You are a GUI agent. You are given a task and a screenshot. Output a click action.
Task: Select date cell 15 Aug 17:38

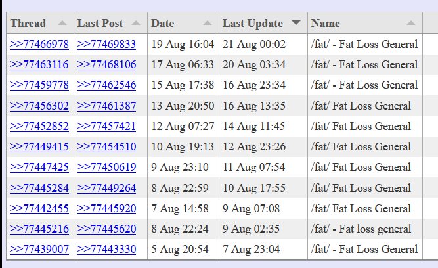point(183,85)
